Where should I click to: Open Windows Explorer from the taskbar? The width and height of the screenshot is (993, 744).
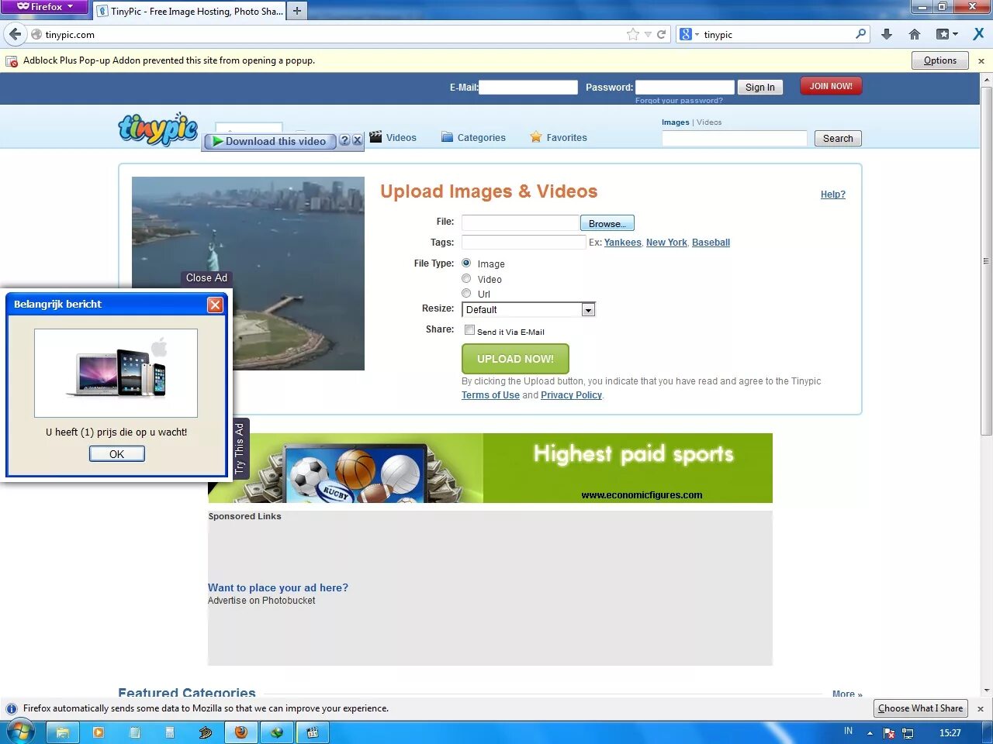click(x=63, y=732)
